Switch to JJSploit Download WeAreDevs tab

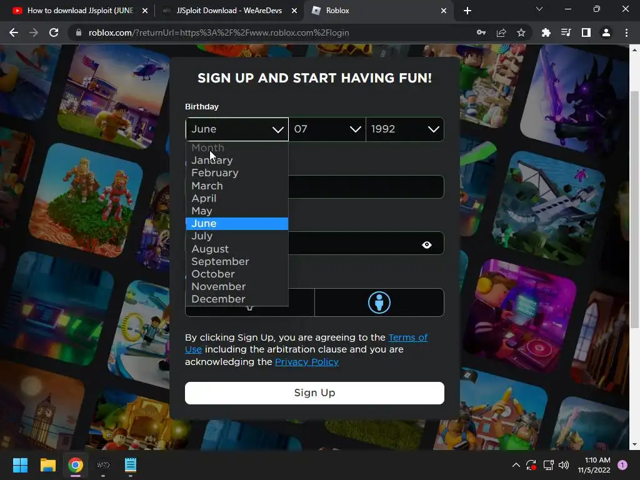(229, 11)
